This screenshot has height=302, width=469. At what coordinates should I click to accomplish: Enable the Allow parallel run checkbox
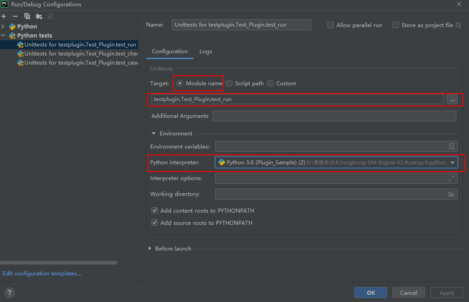click(331, 25)
